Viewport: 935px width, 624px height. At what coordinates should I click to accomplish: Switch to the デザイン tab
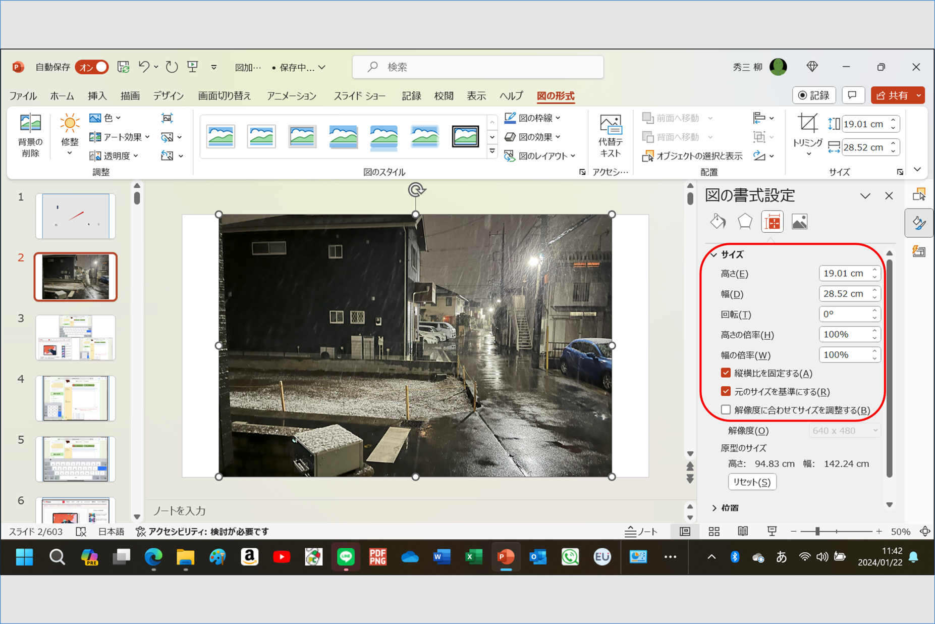168,96
